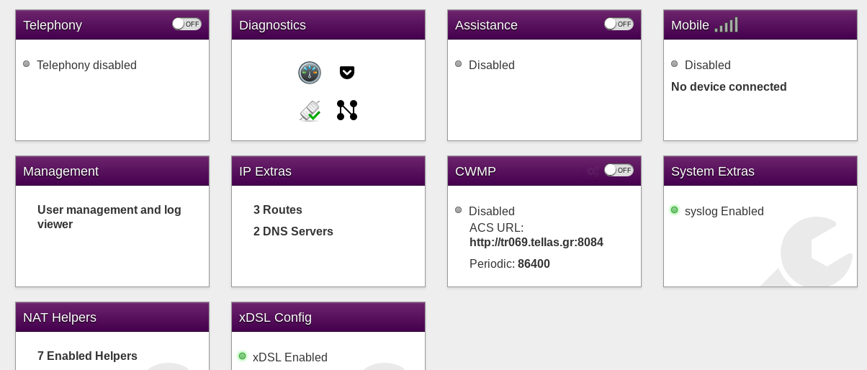
Task: Open the IP Extras card header
Action: [x=328, y=171]
